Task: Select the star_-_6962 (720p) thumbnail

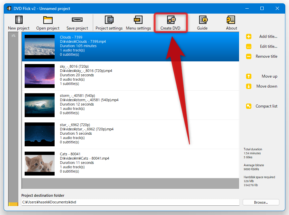Action: (40, 134)
